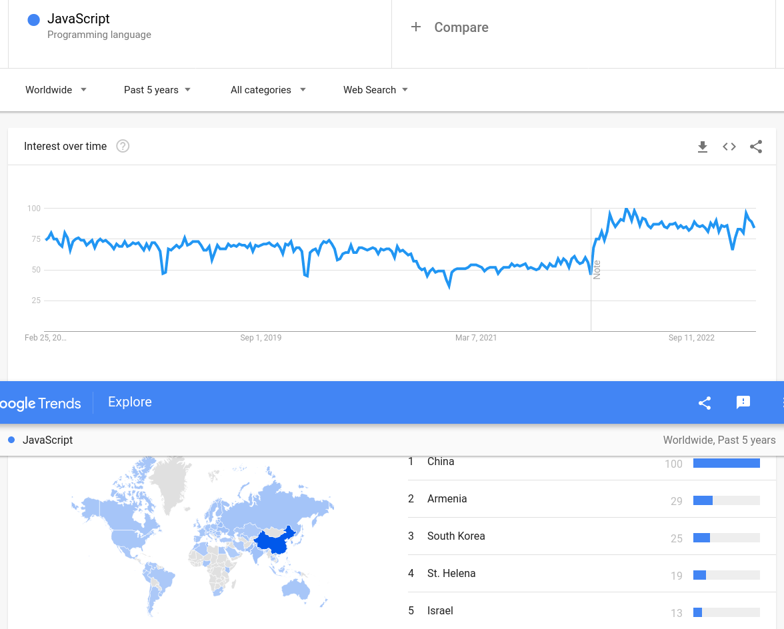
Task: Click the Note marker on chart
Action: (x=597, y=269)
